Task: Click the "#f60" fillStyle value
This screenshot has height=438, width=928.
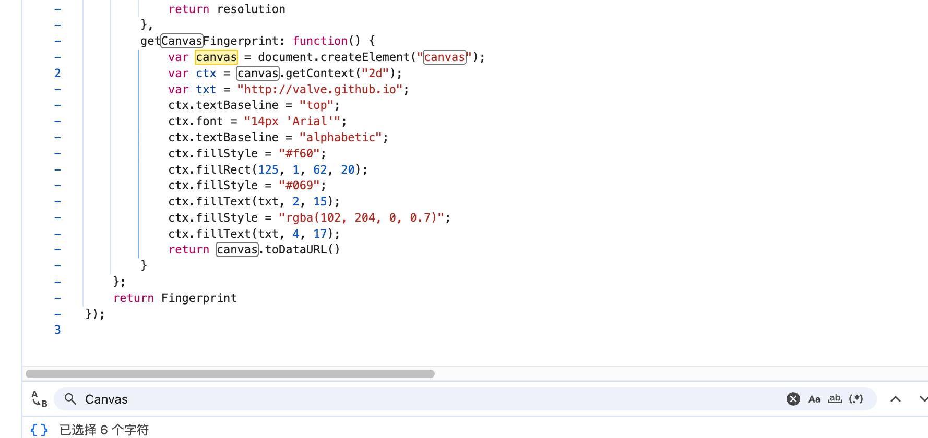Action: (299, 153)
